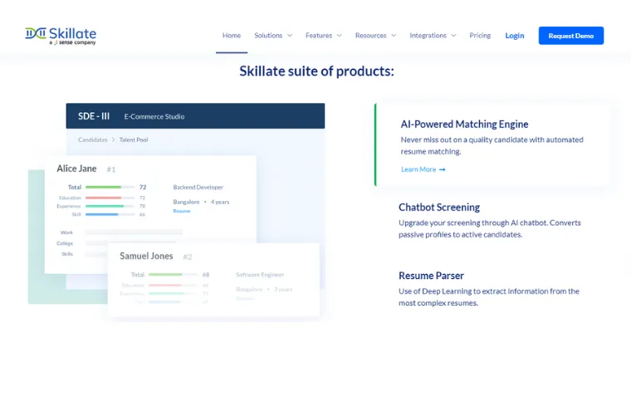
Task: Select the AI-Powered Matching Engine heading
Action: pyautogui.click(x=464, y=124)
